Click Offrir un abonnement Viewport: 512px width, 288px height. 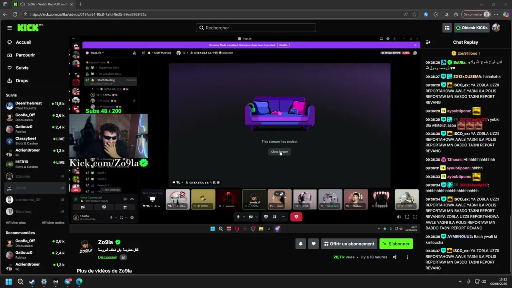tap(349, 244)
